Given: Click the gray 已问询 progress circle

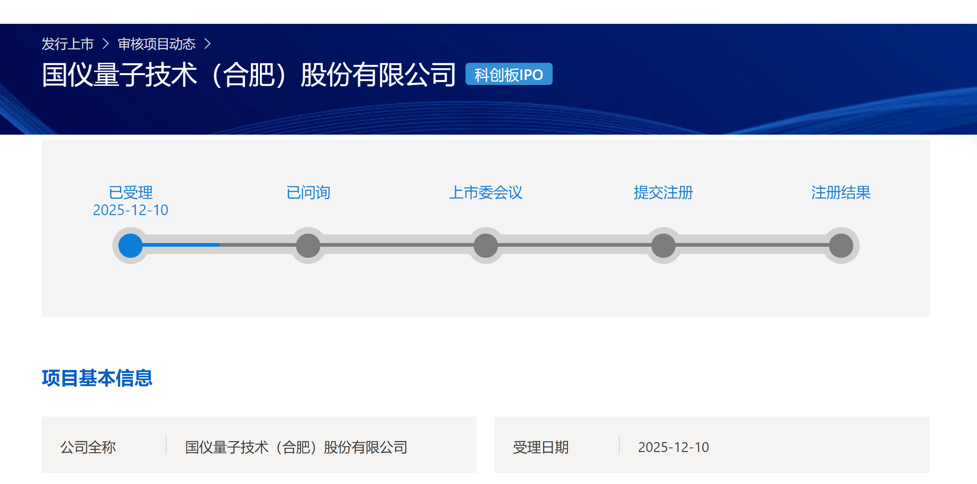Looking at the screenshot, I should point(308,245).
